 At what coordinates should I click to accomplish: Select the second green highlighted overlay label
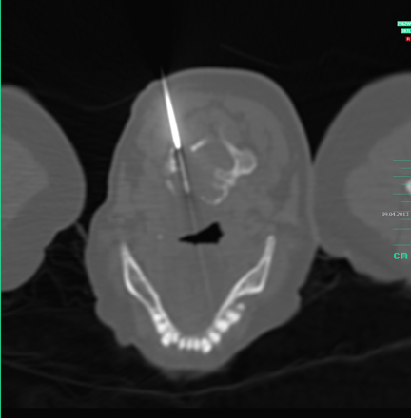click(406, 31)
